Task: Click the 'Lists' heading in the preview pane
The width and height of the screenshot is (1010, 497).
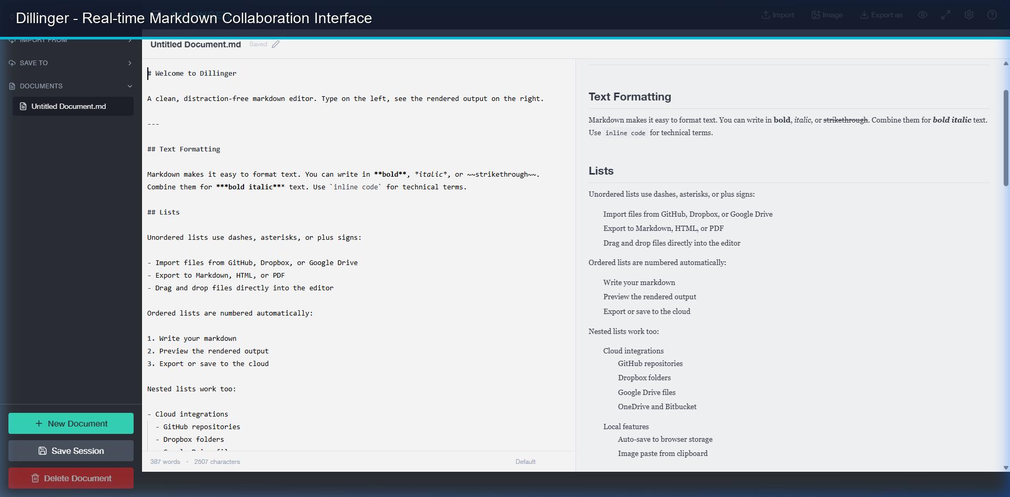Action: (x=601, y=171)
